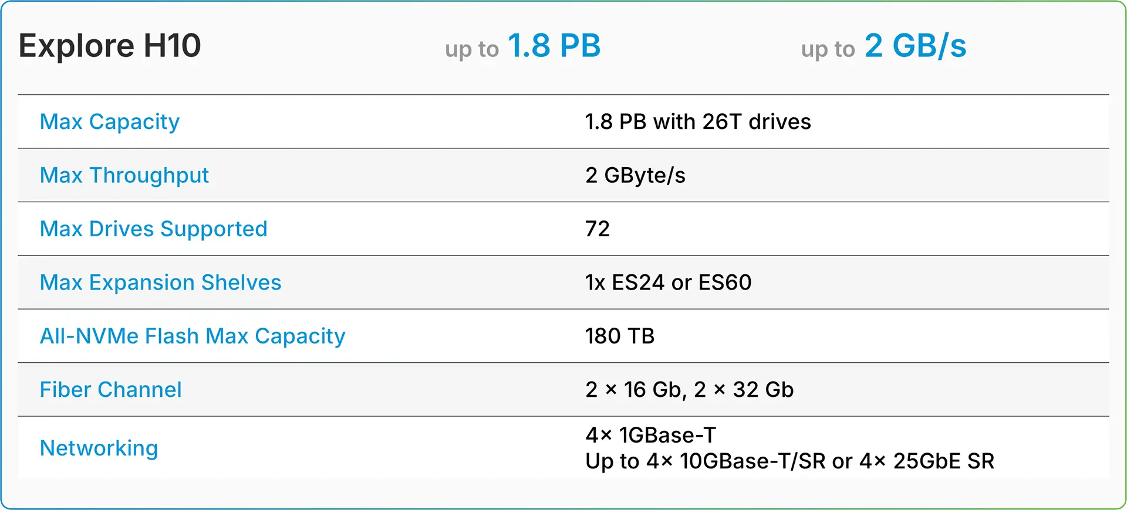Click the 1.8 PB with 26T drives value

tap(698, 122)
